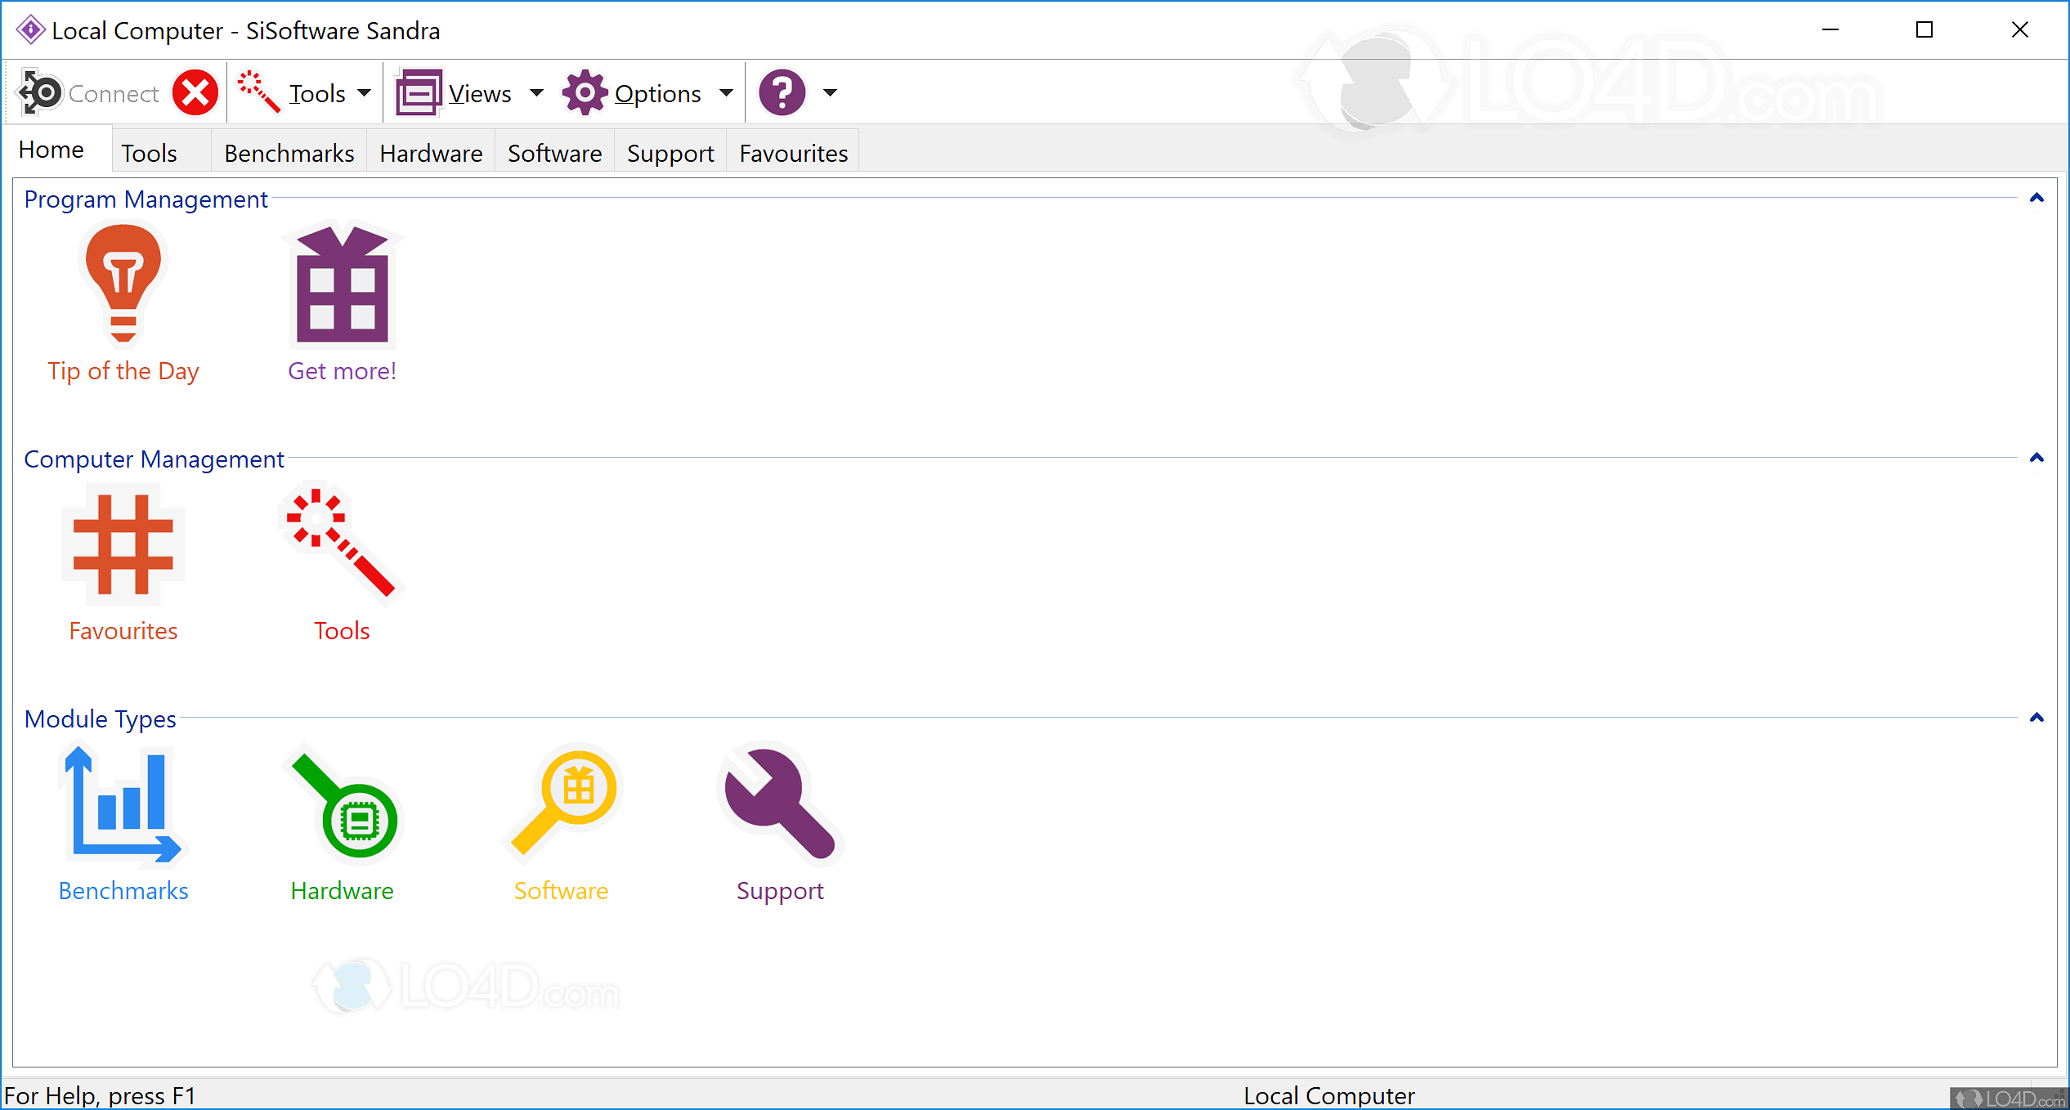Switch to the Favourites tab
The width and height of the screenshot is (2070, 1110).
(792, 152)
